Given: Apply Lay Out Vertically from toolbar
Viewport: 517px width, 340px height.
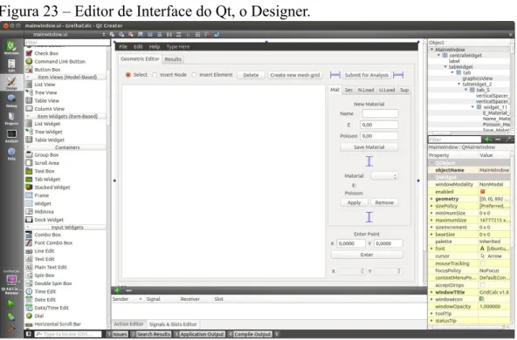Looking at the screenshot, I should tap(160, 34).
